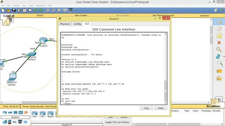Pick the 1941 router model
The height and width of the screenshot is (126, 225).
click(x=43, y=114)
